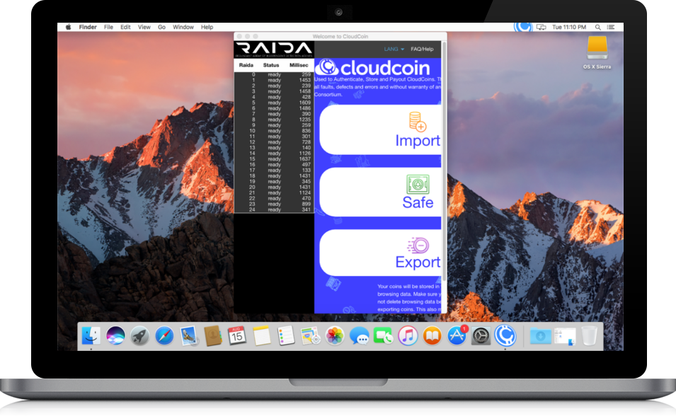Click the Millisec column header
Screen dimensions: 676x416
[x=299, y=65]
